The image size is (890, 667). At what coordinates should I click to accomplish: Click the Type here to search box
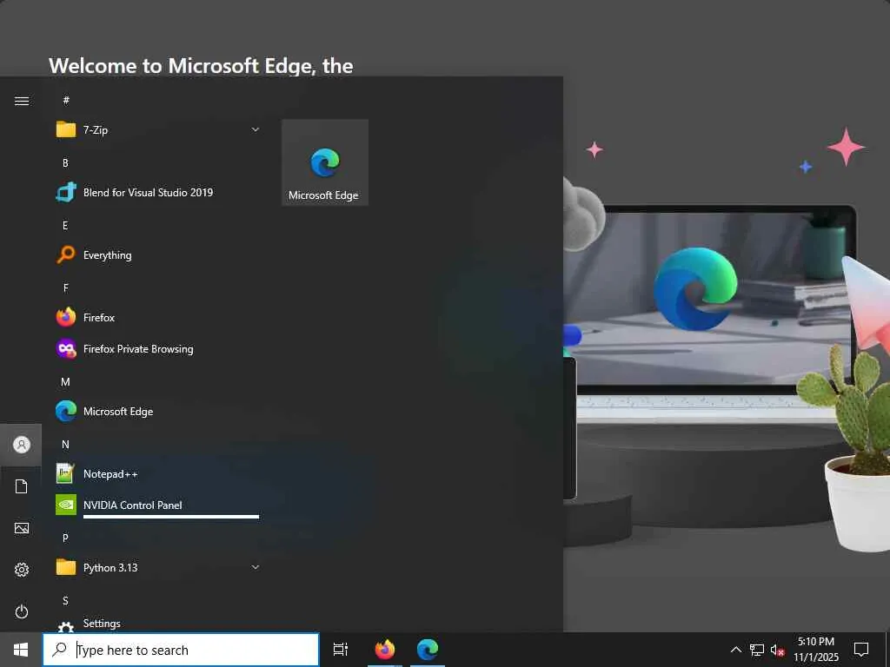181,650
